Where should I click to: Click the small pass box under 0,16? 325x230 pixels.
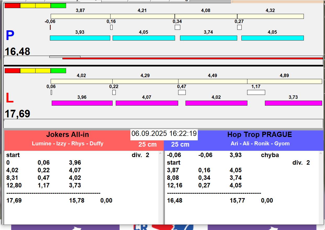click(111, 27)
